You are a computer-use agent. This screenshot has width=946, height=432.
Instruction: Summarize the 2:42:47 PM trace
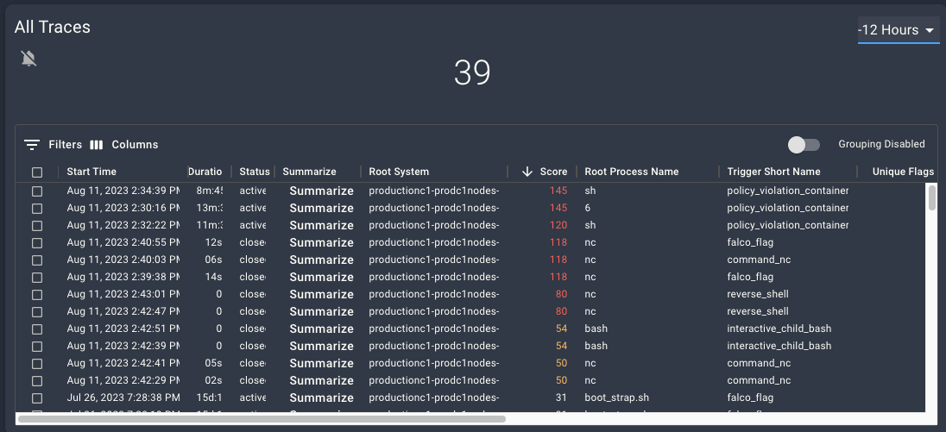(x=322, y=311)
